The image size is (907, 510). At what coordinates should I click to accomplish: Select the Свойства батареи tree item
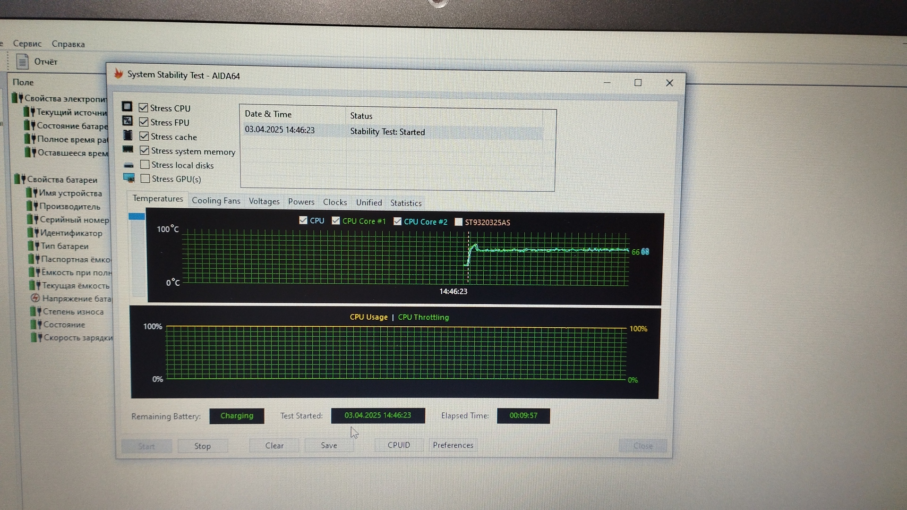(x=62, y=179)
